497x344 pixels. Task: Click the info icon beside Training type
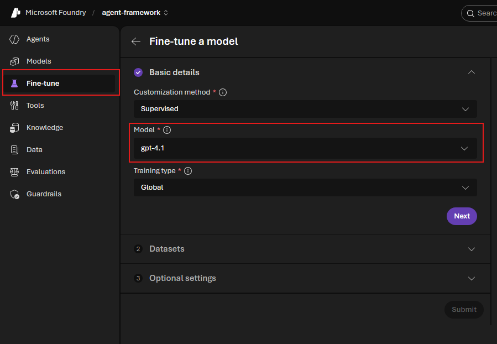click(188, 171)
